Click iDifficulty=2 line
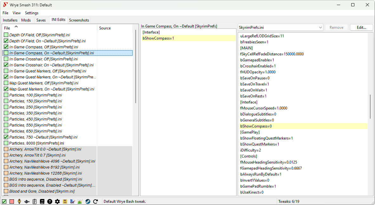 pos(250,150)
